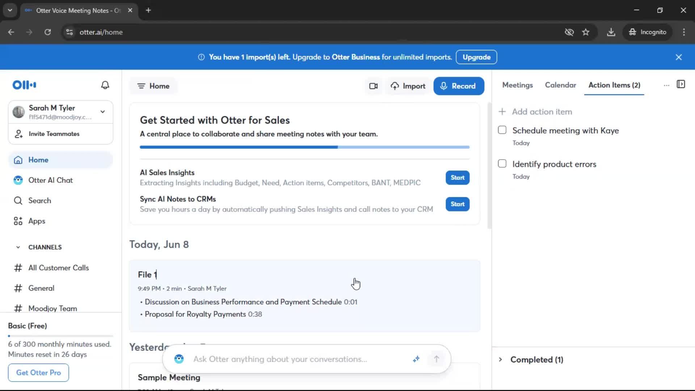695x391 pixels.
Task: Open the browser downloads icon
Action: click(x=611, y=32)
